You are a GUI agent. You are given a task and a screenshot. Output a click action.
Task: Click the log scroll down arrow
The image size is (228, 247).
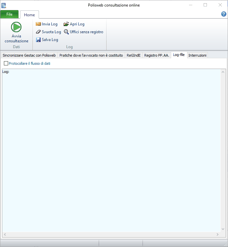point(223,229)
